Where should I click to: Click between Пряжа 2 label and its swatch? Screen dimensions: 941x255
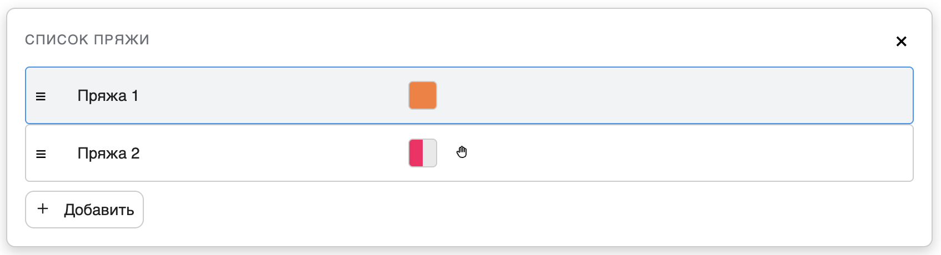coord(272,154)
